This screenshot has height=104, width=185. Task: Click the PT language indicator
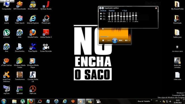pos(157,101)
